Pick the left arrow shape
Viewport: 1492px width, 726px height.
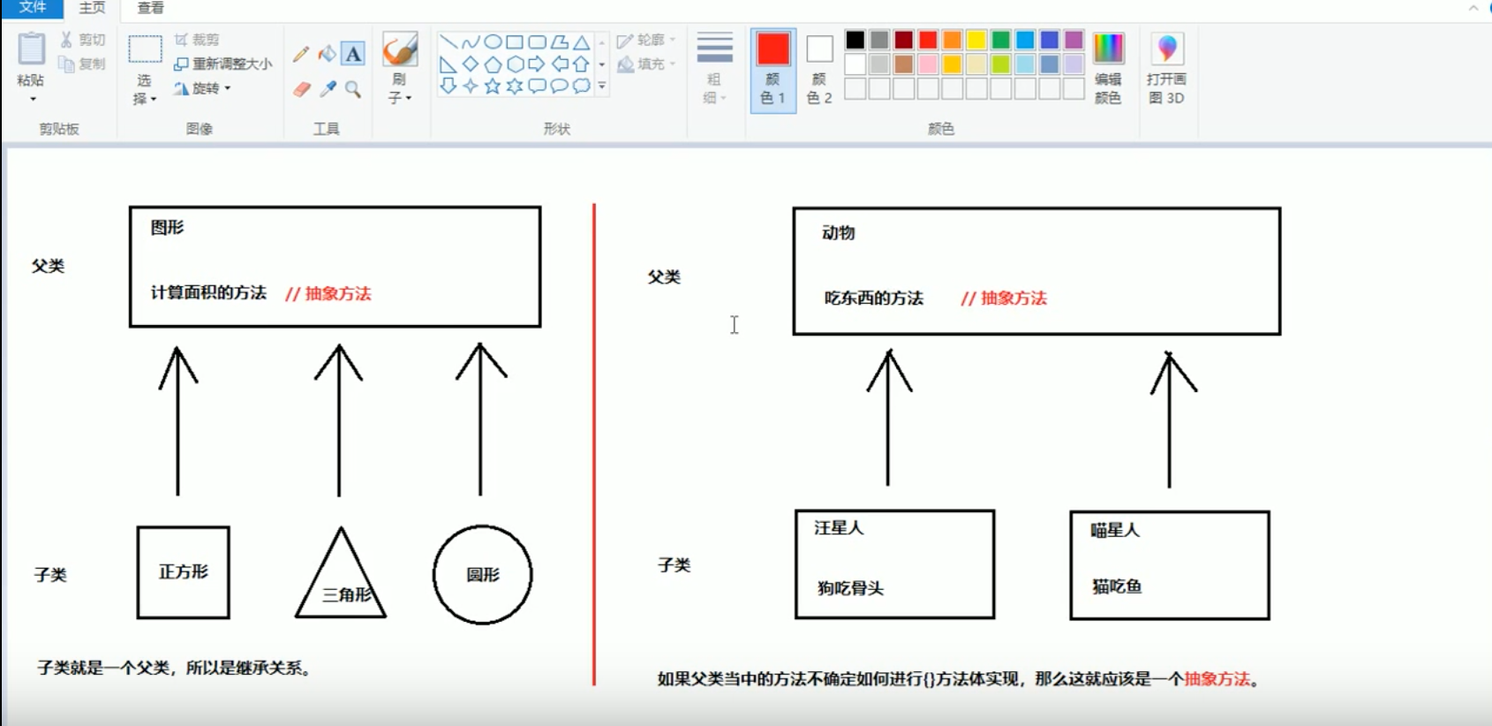pyautogui.click(x=559, y=64)
